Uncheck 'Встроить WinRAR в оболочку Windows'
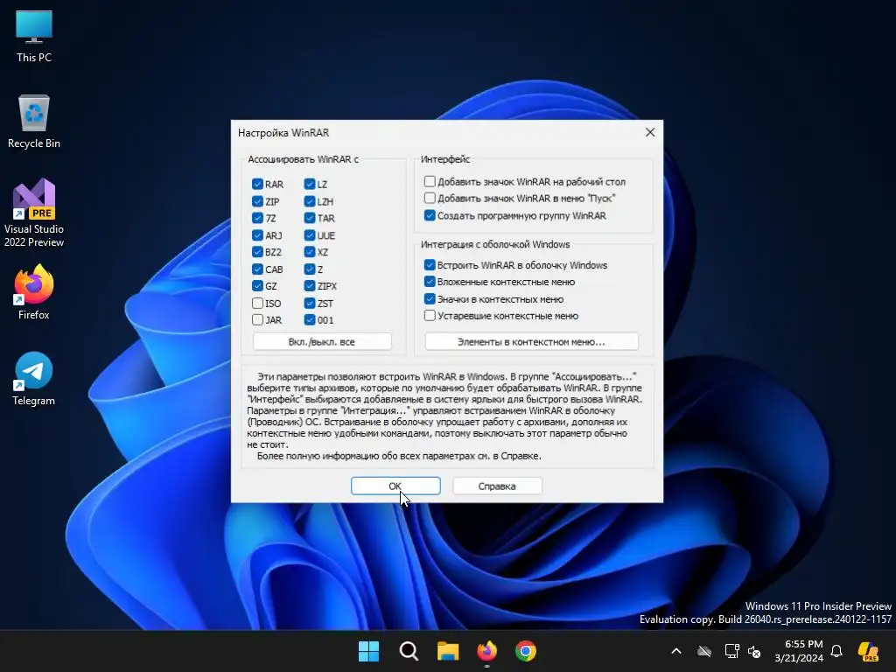The image size is (896, 672). click(x=430, y=264)
